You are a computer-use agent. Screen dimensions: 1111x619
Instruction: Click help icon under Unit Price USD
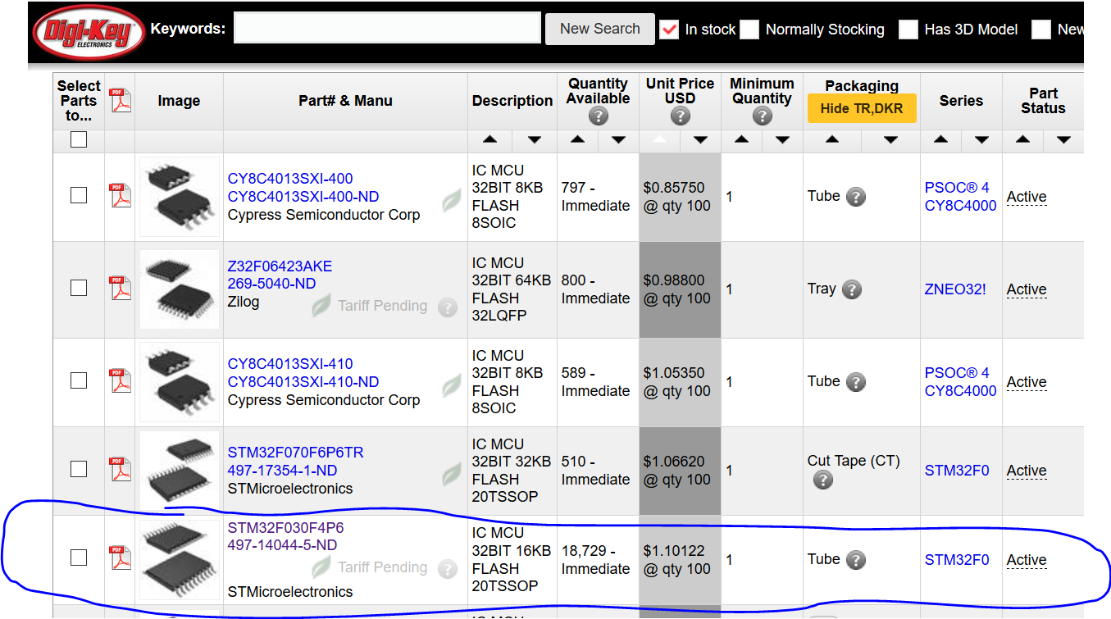pos(680,116)
